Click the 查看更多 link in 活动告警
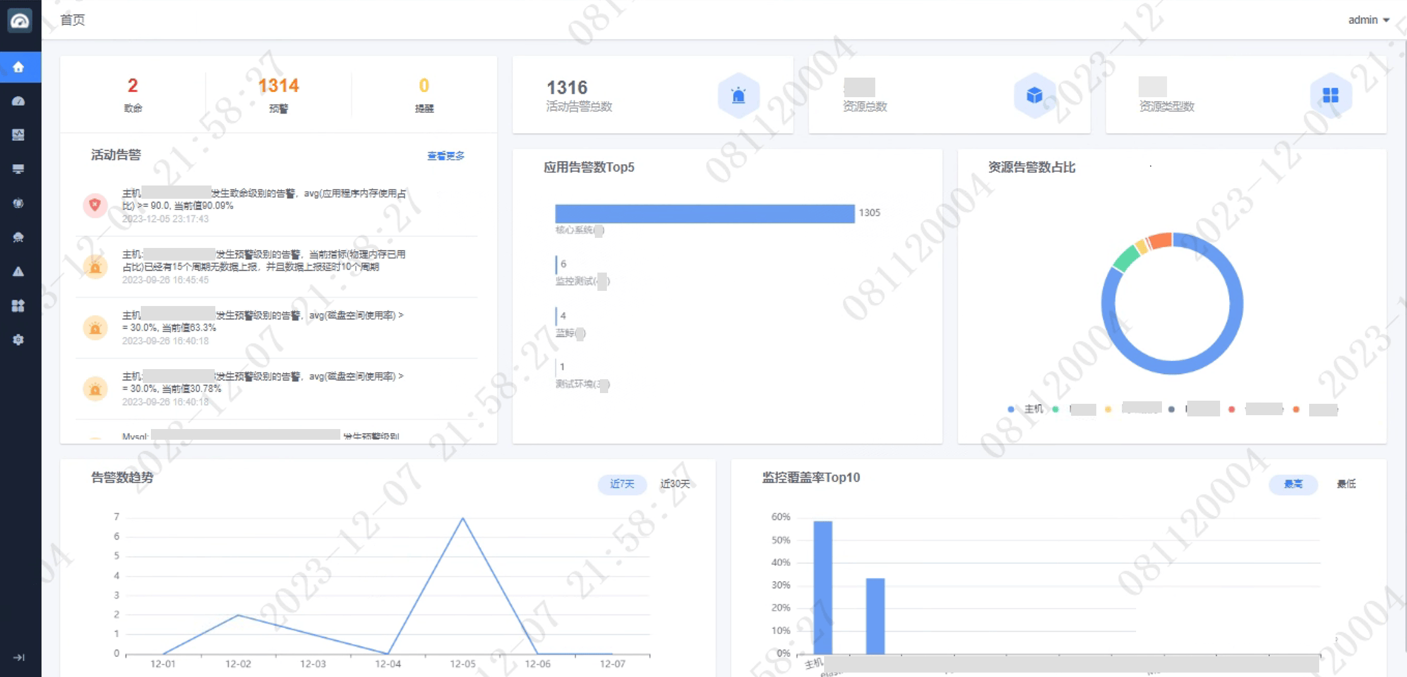 tap(446, 156)
